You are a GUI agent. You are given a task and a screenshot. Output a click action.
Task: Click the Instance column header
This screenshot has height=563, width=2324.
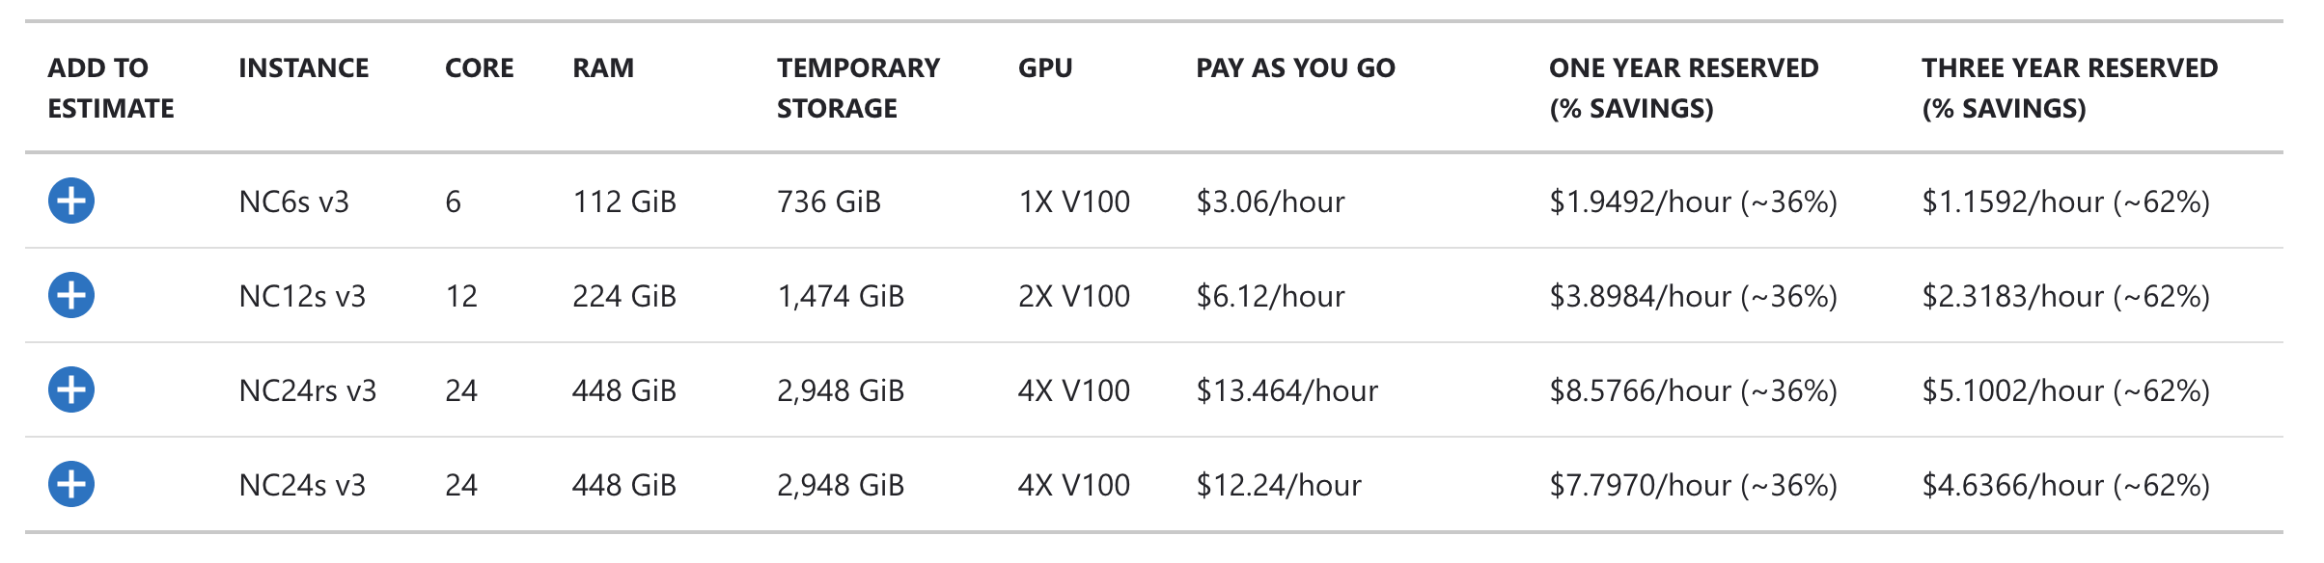pos(303,67)
